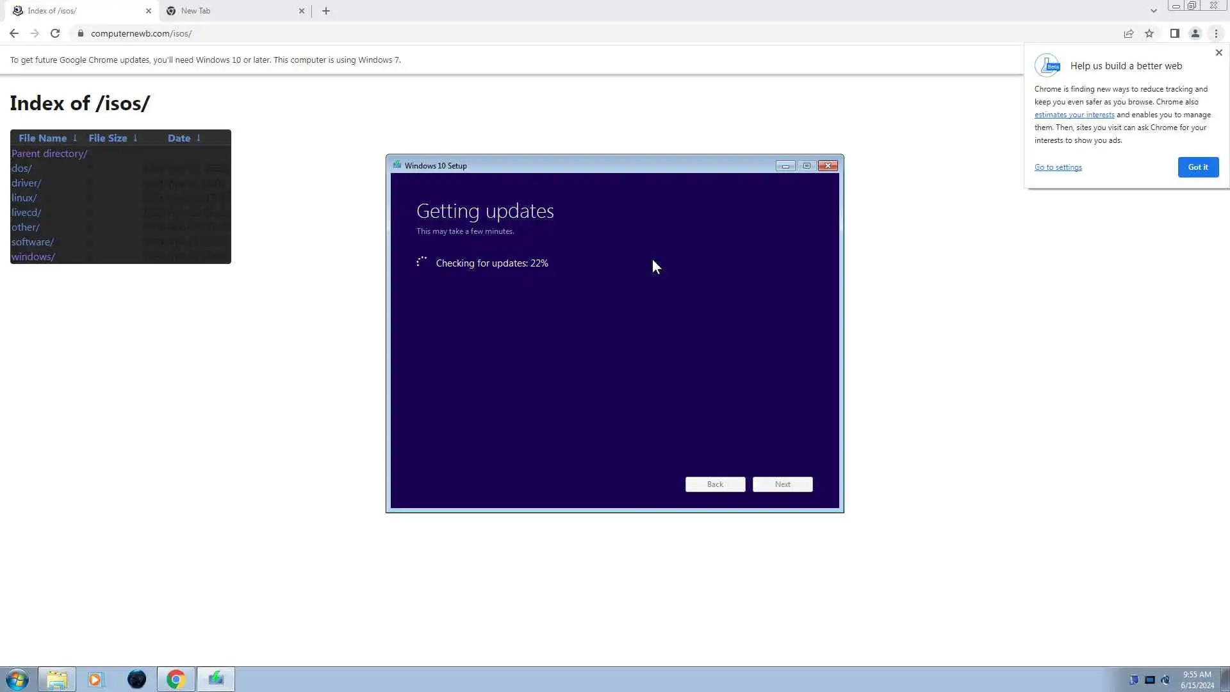This screenshot has height=692, width=1230.
Task: Click Go to settings link
Action: pyautogui.click(x=1058, y=167)
